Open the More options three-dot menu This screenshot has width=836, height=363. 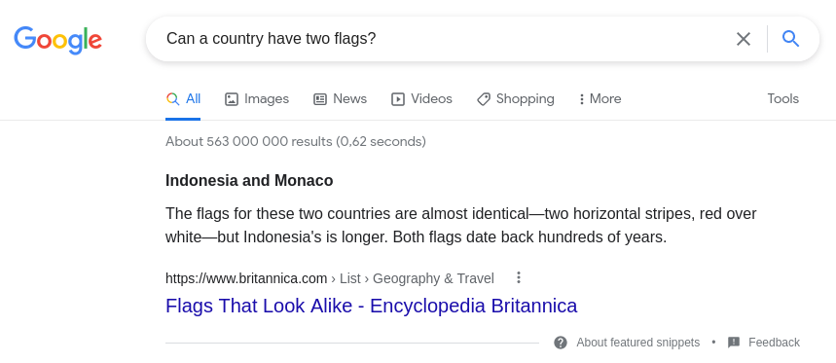click(582, 99)
